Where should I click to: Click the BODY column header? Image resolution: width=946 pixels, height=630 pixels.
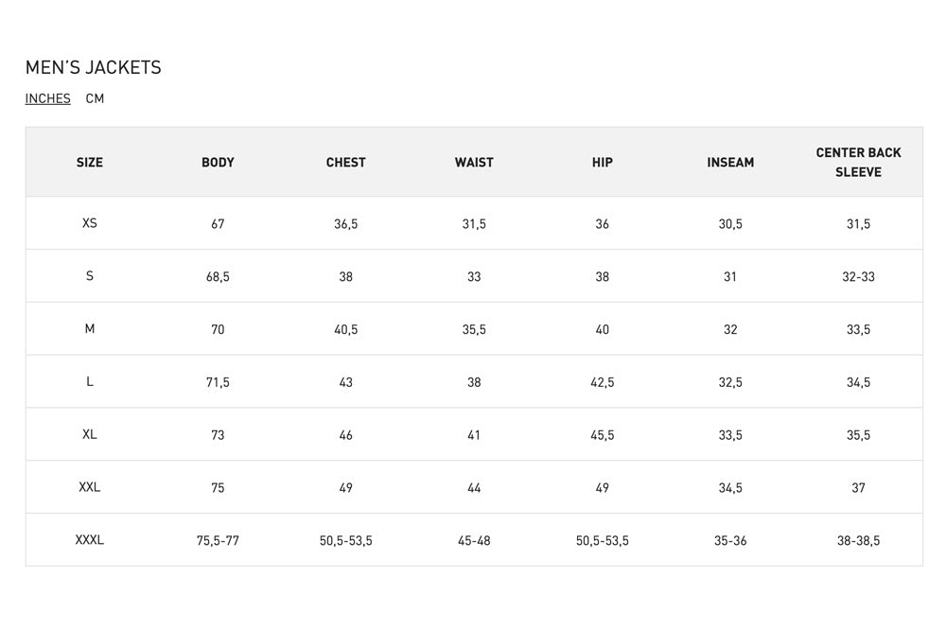pos(218,163)
